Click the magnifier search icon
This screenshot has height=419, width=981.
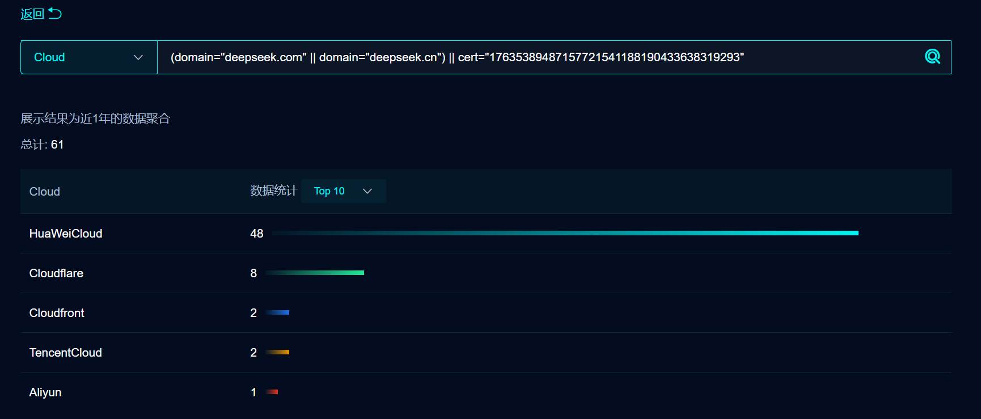point(932,57)
